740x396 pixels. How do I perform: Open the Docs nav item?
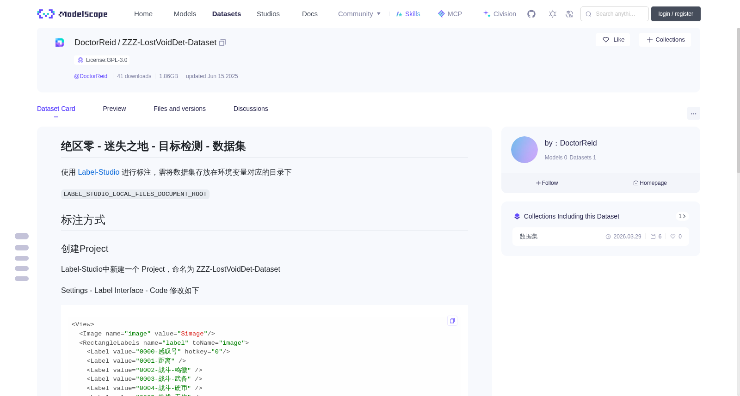tap(310, 14)
